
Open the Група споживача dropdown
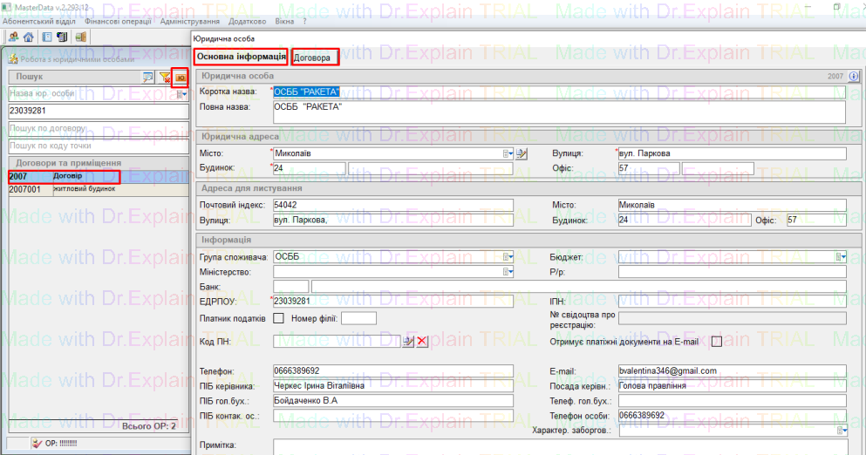pos(508,257)
